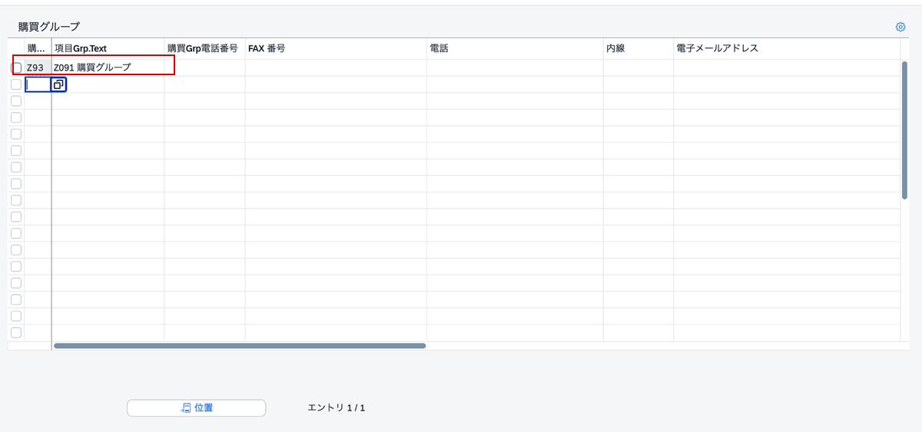
Task: Click the 電話 column header
Action: (515, 48)
